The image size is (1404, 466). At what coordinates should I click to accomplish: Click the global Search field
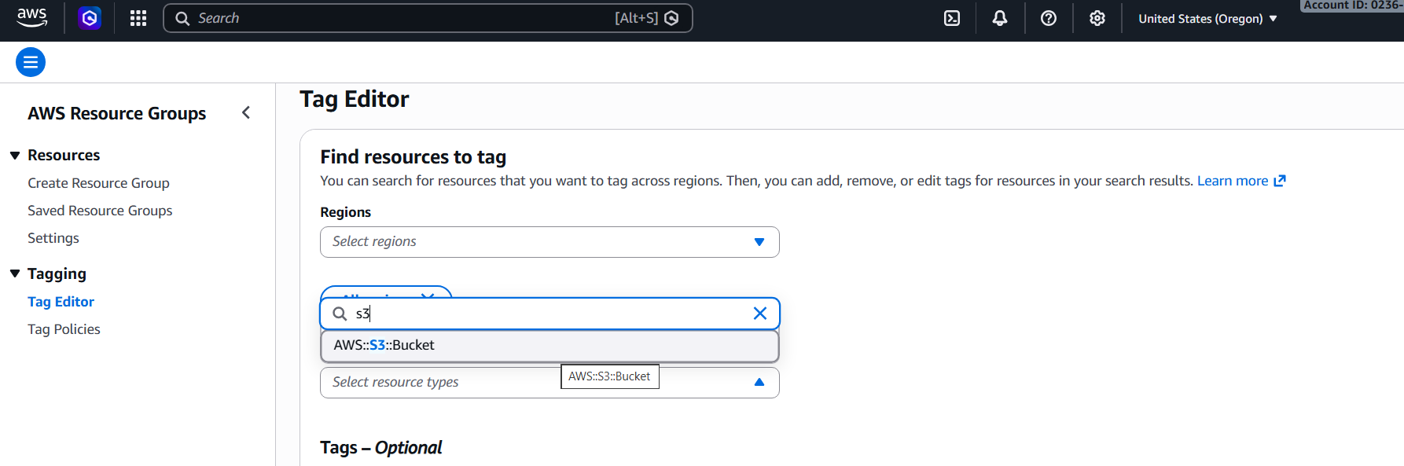(428, 18)
